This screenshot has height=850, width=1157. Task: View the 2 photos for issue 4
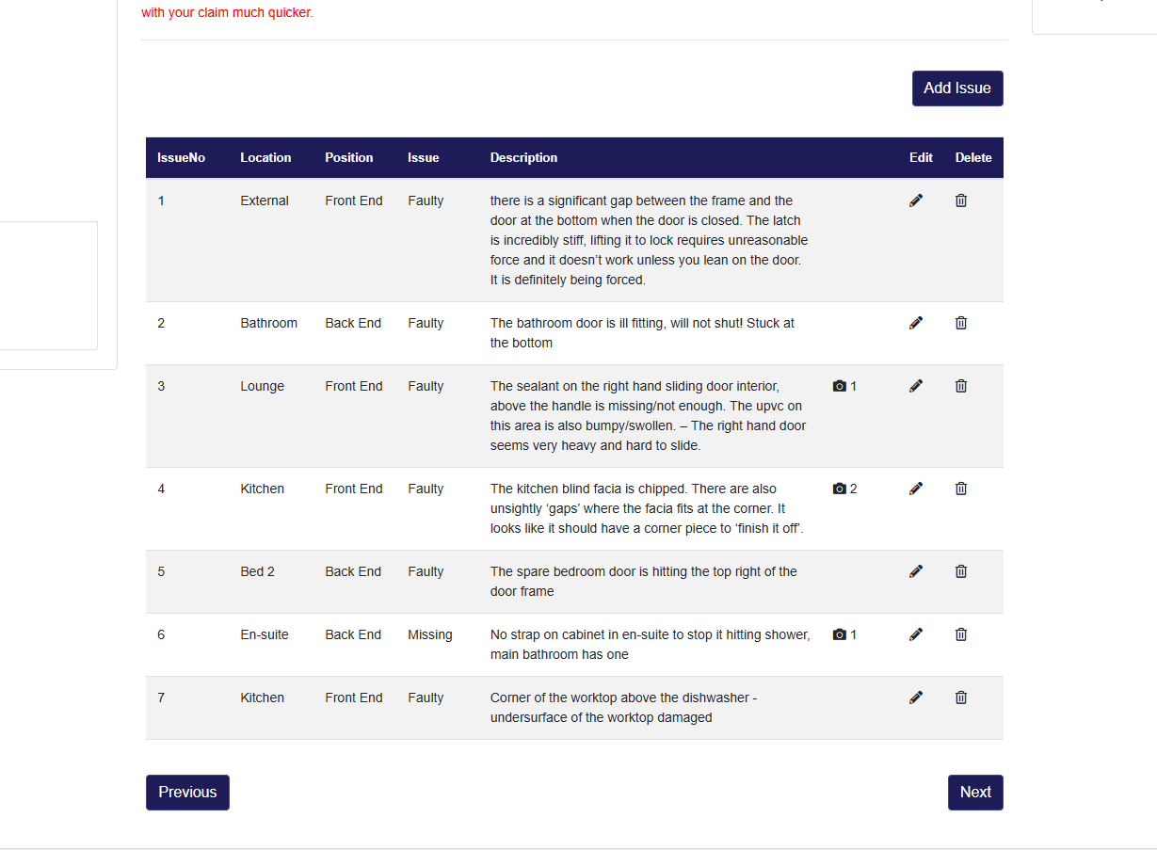pos(844,489)
